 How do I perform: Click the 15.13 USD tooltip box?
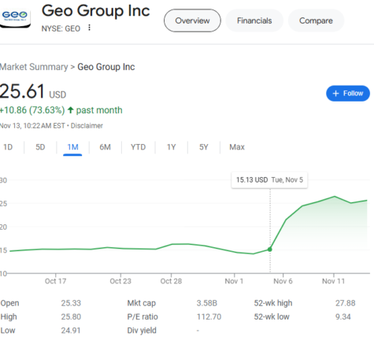point(269,180)
